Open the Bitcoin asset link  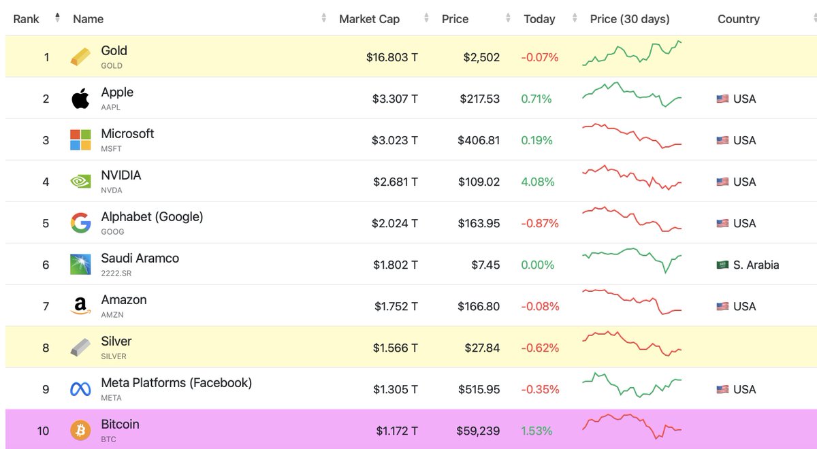120,424
